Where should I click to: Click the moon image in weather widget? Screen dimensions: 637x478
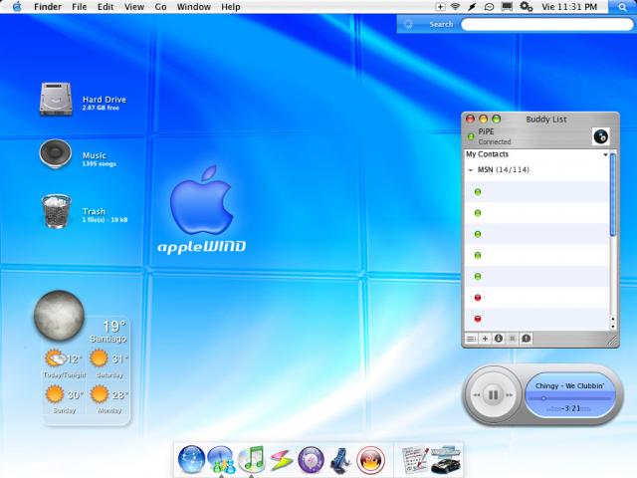60,316
